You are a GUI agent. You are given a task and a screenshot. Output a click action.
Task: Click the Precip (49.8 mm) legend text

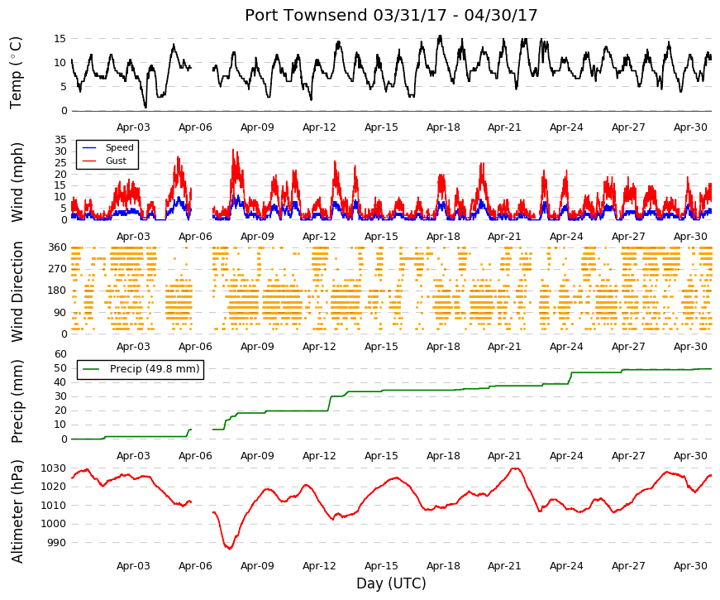[155, 369]
